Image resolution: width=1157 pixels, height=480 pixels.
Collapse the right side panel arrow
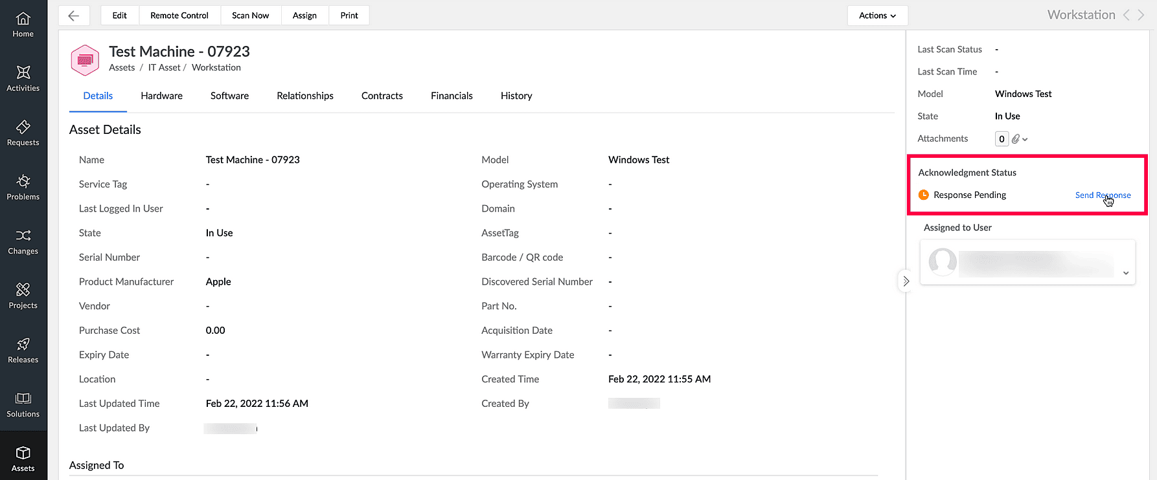[x=906, y=281]
